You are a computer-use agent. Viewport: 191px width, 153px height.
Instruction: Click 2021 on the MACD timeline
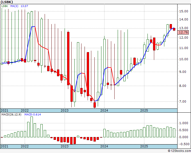click(4, 146)
